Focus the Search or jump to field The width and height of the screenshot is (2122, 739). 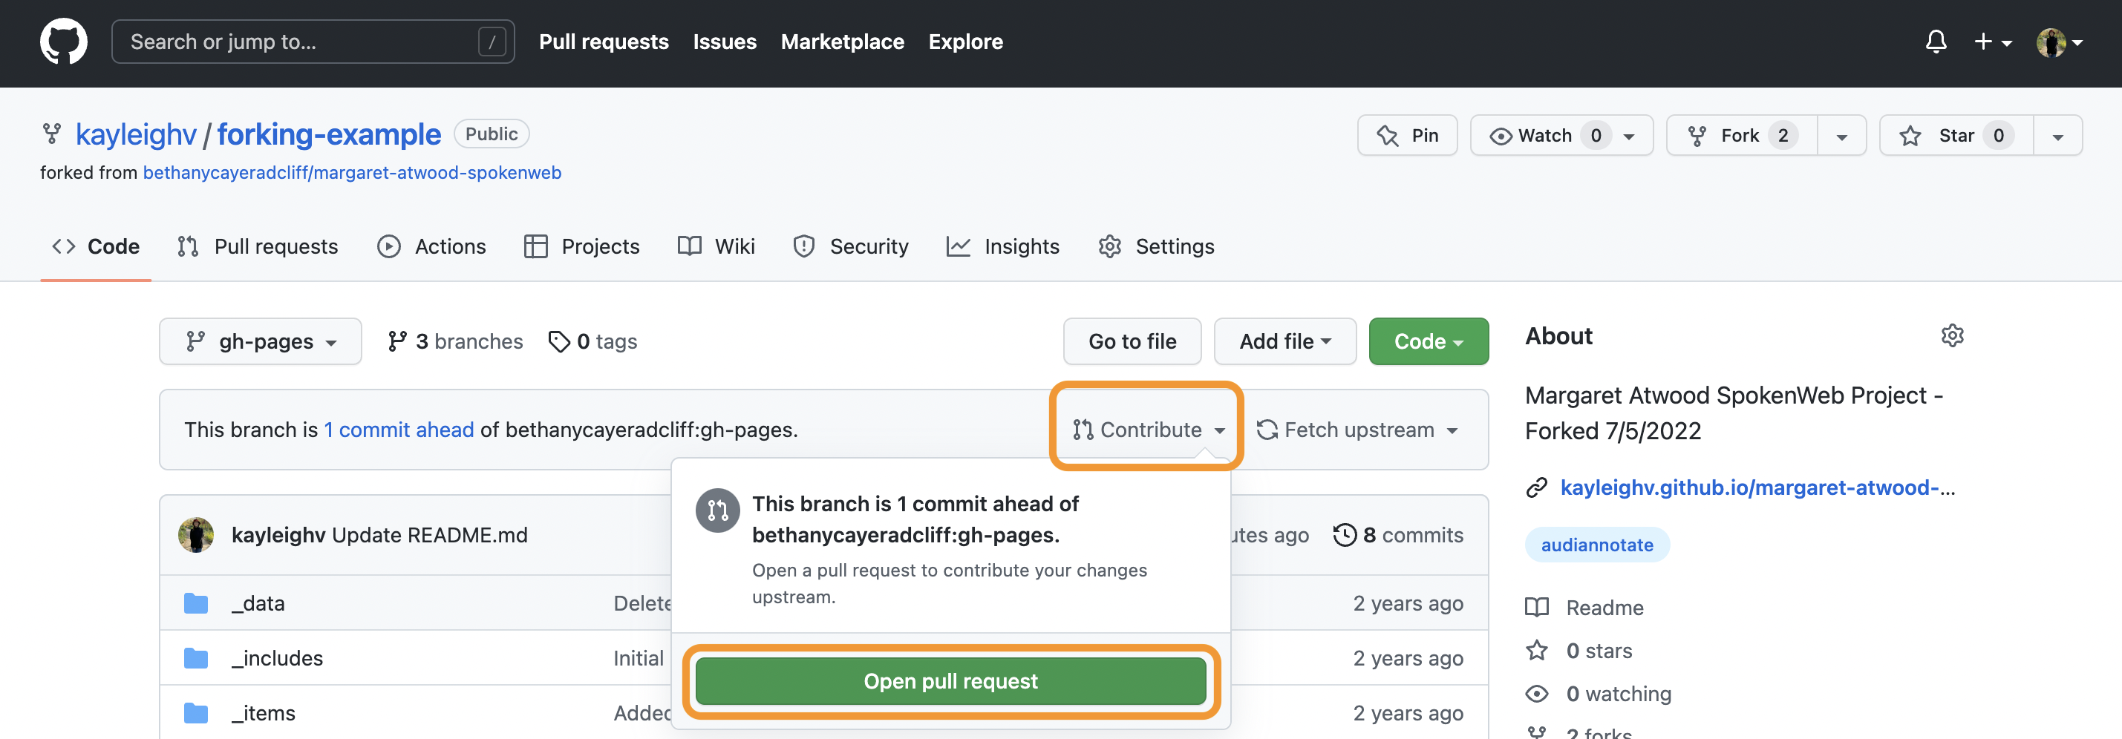(x=313, y=41)
